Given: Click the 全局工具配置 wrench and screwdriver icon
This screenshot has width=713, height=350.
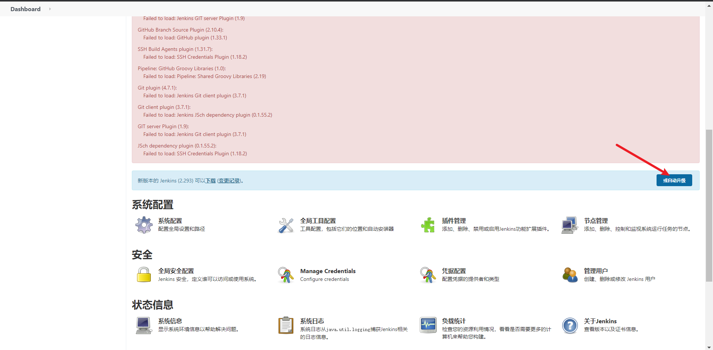Looking at the screenshot, I should pyautogui.click(x=286, y=225).
